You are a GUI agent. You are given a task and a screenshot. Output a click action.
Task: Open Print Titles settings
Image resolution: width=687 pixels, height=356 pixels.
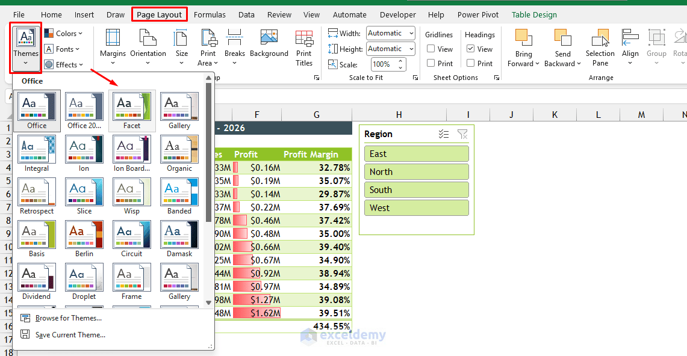click(x=304, y=48)
